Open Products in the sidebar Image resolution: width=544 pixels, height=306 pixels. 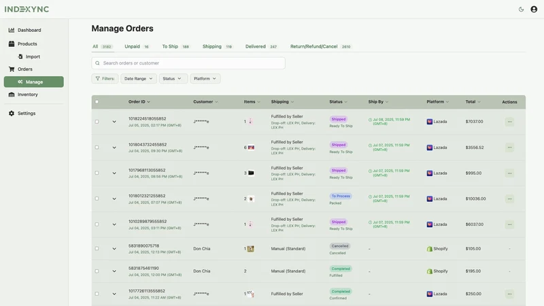point(27,44)
